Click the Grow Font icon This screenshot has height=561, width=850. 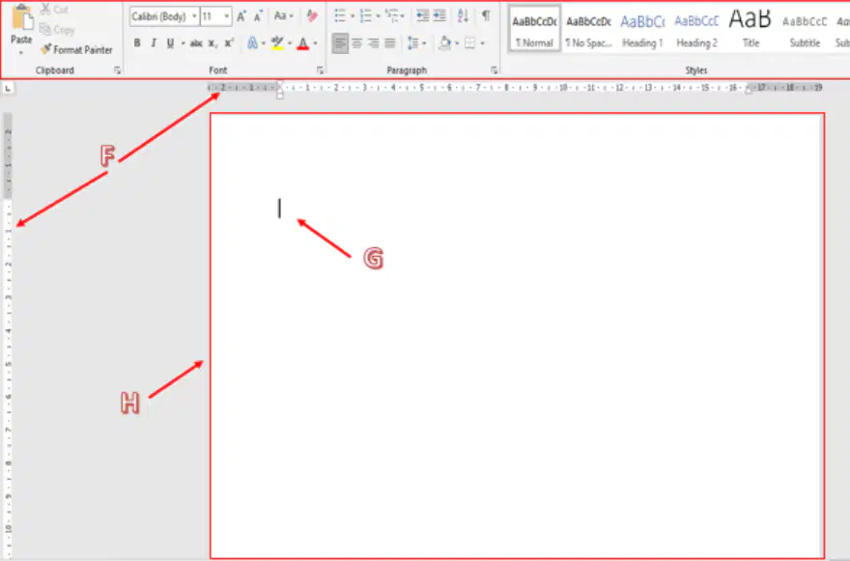click(241, 16)
